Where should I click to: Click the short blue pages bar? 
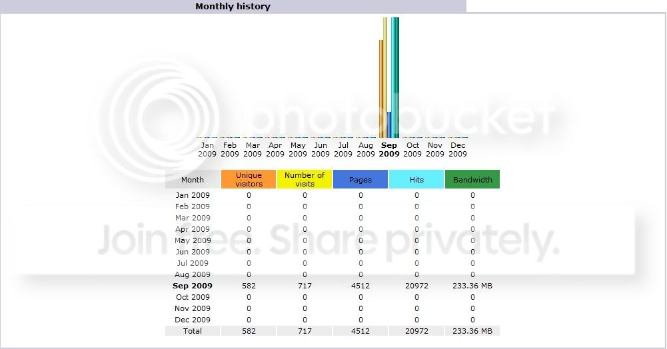point(389,125)
